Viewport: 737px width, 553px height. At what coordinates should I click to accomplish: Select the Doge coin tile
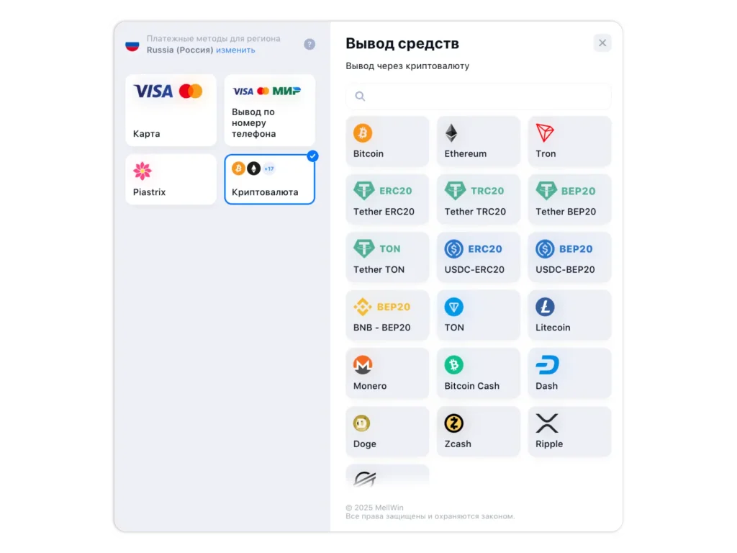point(387,432)
